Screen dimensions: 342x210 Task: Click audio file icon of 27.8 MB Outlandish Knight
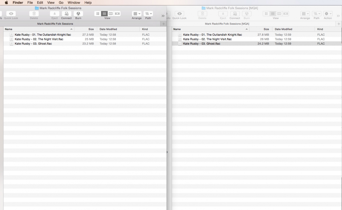(x=180, y=35)
